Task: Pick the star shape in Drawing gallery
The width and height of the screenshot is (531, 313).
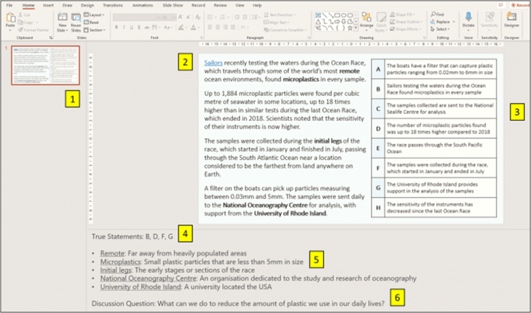Action: 350,28
